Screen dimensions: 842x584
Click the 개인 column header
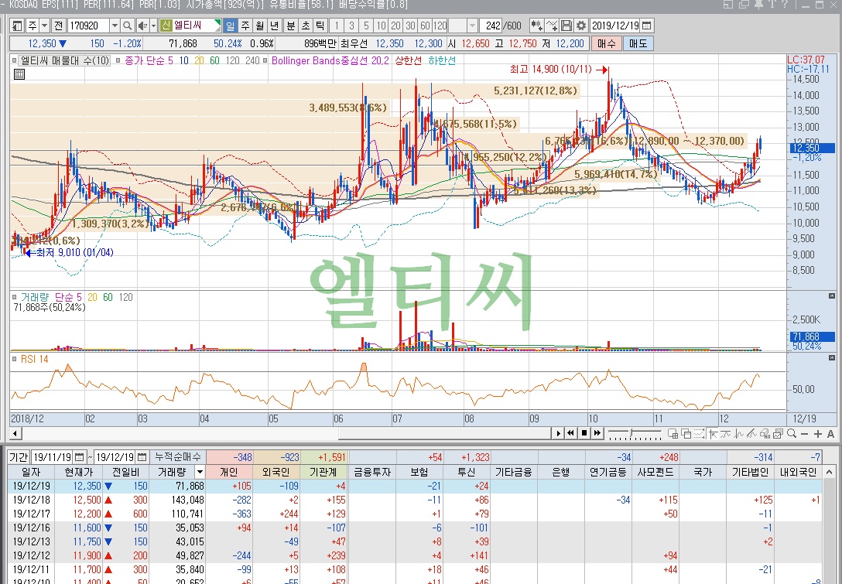(x=229, y=472)
